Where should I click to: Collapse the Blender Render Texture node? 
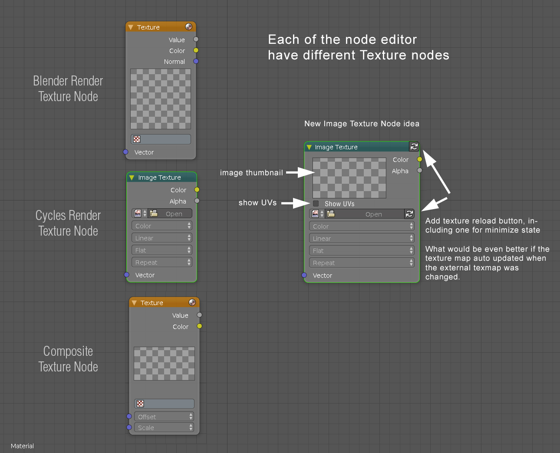point(131,27)
